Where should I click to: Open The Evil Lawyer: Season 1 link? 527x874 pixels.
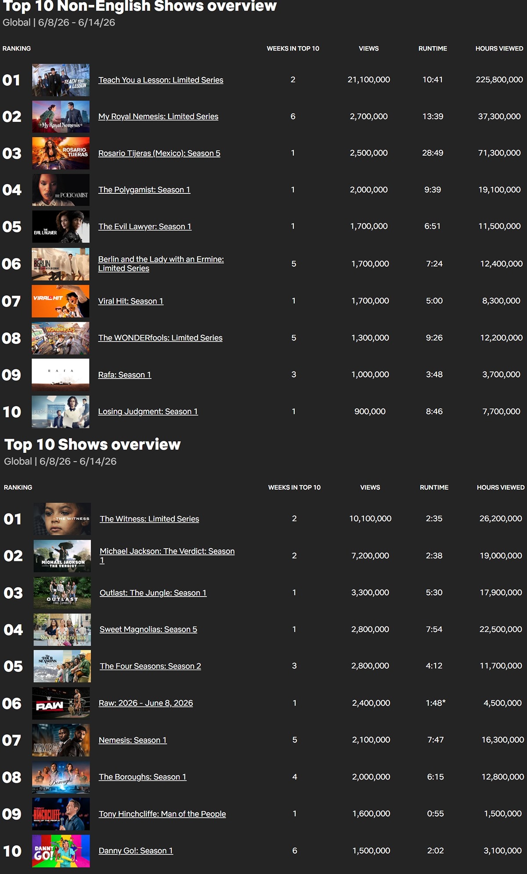(x=145, y=226)
